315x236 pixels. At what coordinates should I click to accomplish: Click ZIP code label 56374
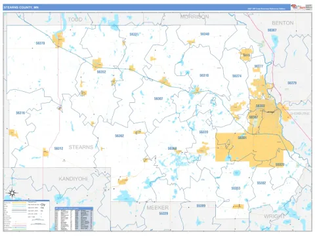click(x=237, y=76)
